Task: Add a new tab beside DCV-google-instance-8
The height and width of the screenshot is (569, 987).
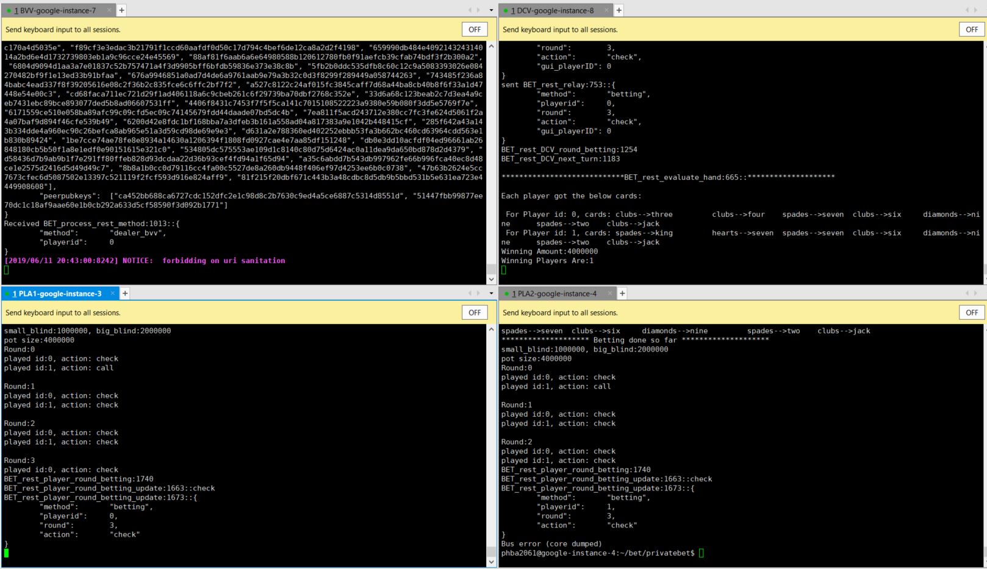Action: click(619, 10)
